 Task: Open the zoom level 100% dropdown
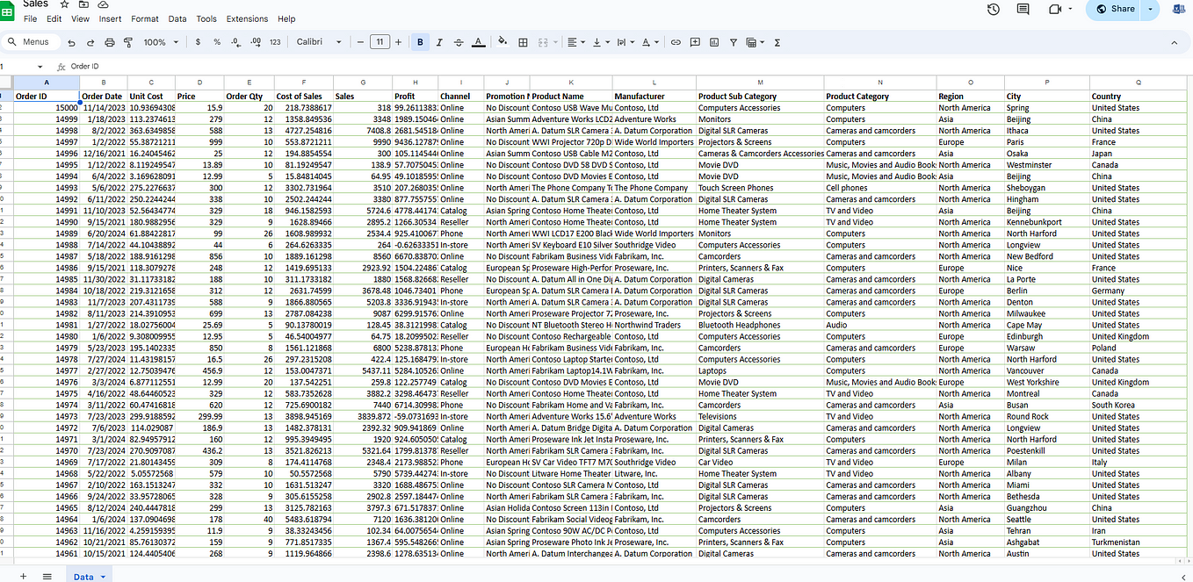tap(161, 42)
